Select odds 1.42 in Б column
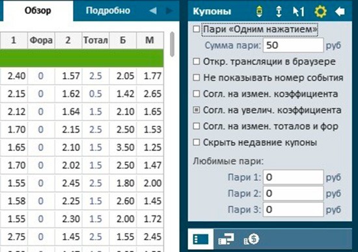 tap(126, 94)
